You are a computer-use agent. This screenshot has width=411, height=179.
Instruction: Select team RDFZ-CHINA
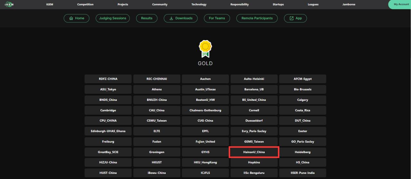pos(108,79)
